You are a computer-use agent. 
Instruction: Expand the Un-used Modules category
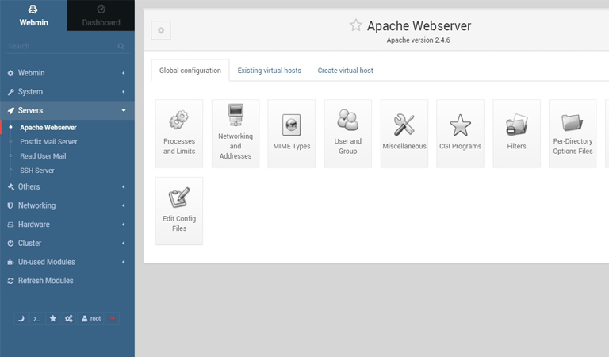tap(67, 262)
